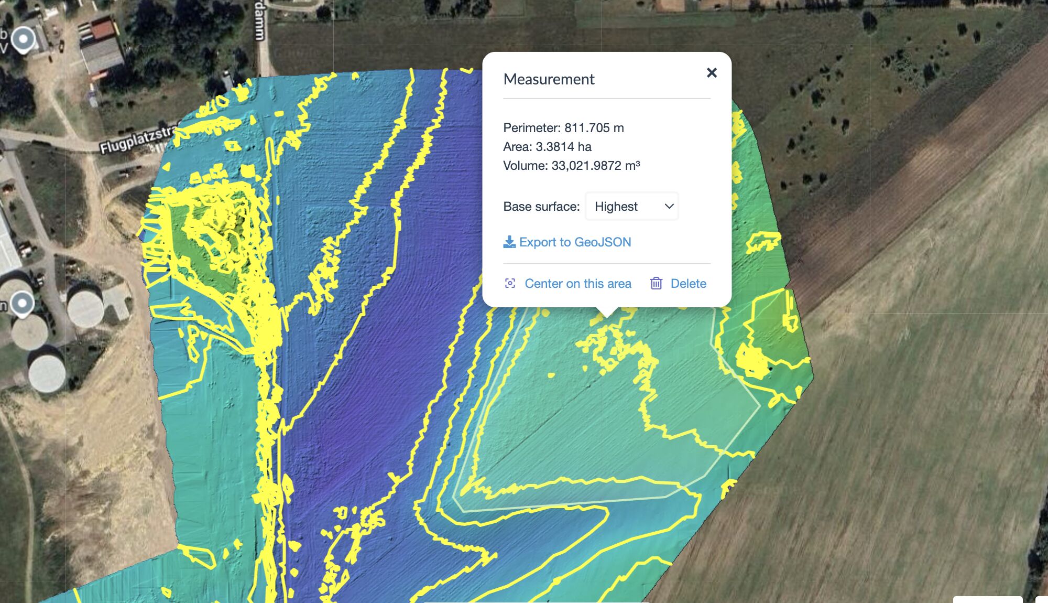Screen dimensions: 1048x603
Task: Select the map pin near the silos
Action: pos(23,304)
